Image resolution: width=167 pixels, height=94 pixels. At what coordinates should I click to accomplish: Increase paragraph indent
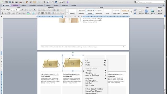(x=57, y=10)
